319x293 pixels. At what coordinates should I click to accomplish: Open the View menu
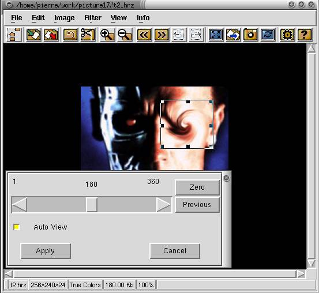click(119, 18)
